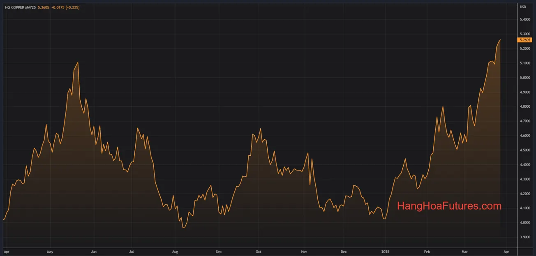This screenshot has width=536, height=256.
Task: Click the 5.4000 price axis label
Action: point(525,19)
